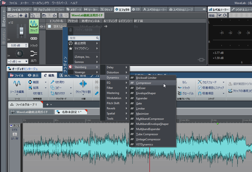Click the 拡張 extend icon
Screen dimensions: 252x172
pos(30,88)
